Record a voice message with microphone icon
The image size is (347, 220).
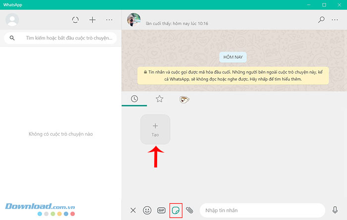pyautogui.click(x=335, y=210)
